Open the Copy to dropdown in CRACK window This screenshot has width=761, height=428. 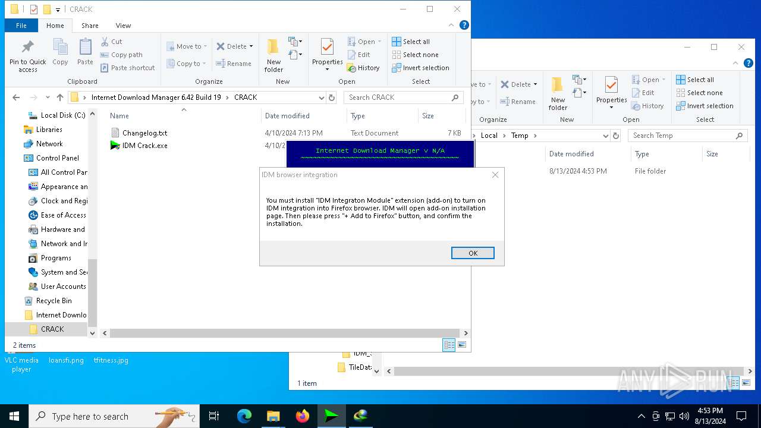187,64
